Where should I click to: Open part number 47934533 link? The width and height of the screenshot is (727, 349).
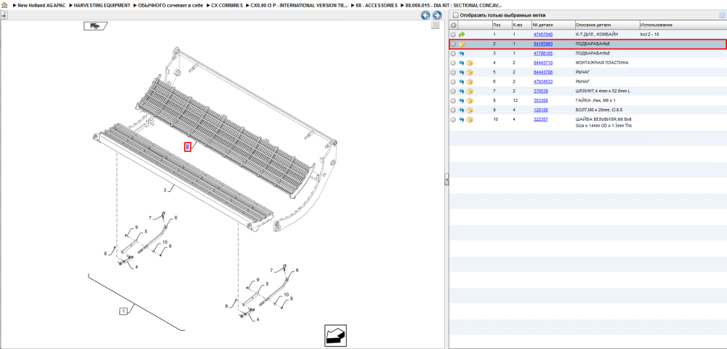[x=542, y=82]
